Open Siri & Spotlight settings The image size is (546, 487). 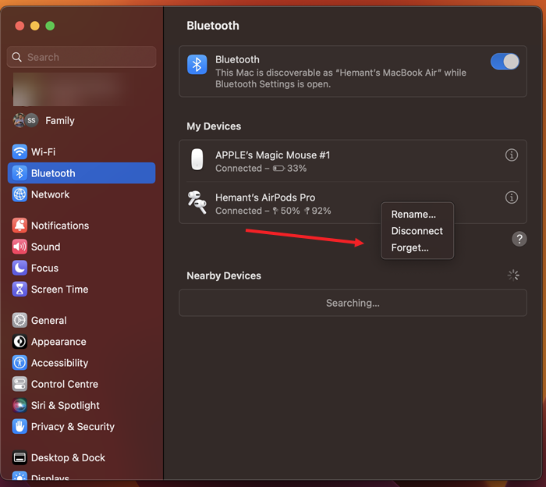81,405
